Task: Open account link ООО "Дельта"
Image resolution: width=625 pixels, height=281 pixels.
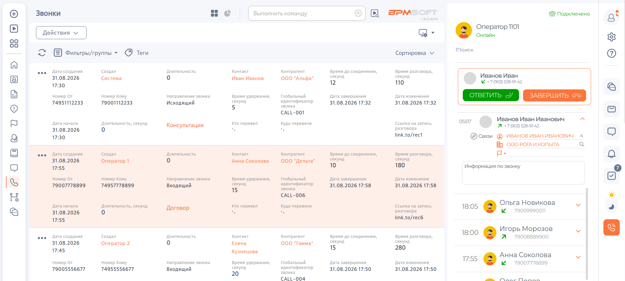Action: [298, 161]
